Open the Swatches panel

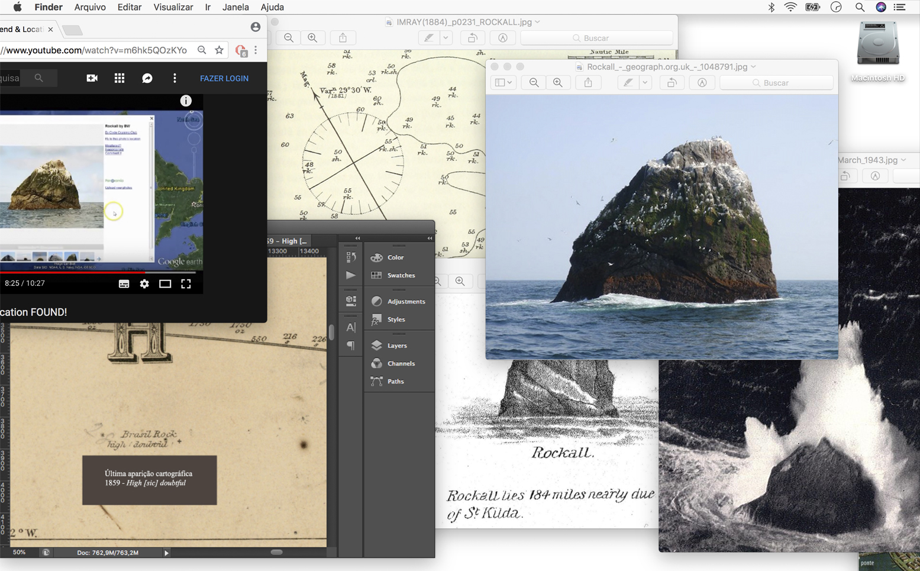coord(401,275)
